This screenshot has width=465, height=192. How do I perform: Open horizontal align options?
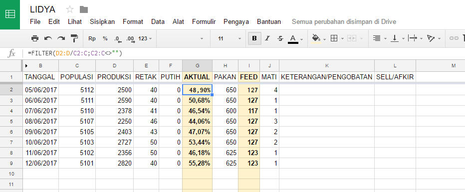point(376,38)
